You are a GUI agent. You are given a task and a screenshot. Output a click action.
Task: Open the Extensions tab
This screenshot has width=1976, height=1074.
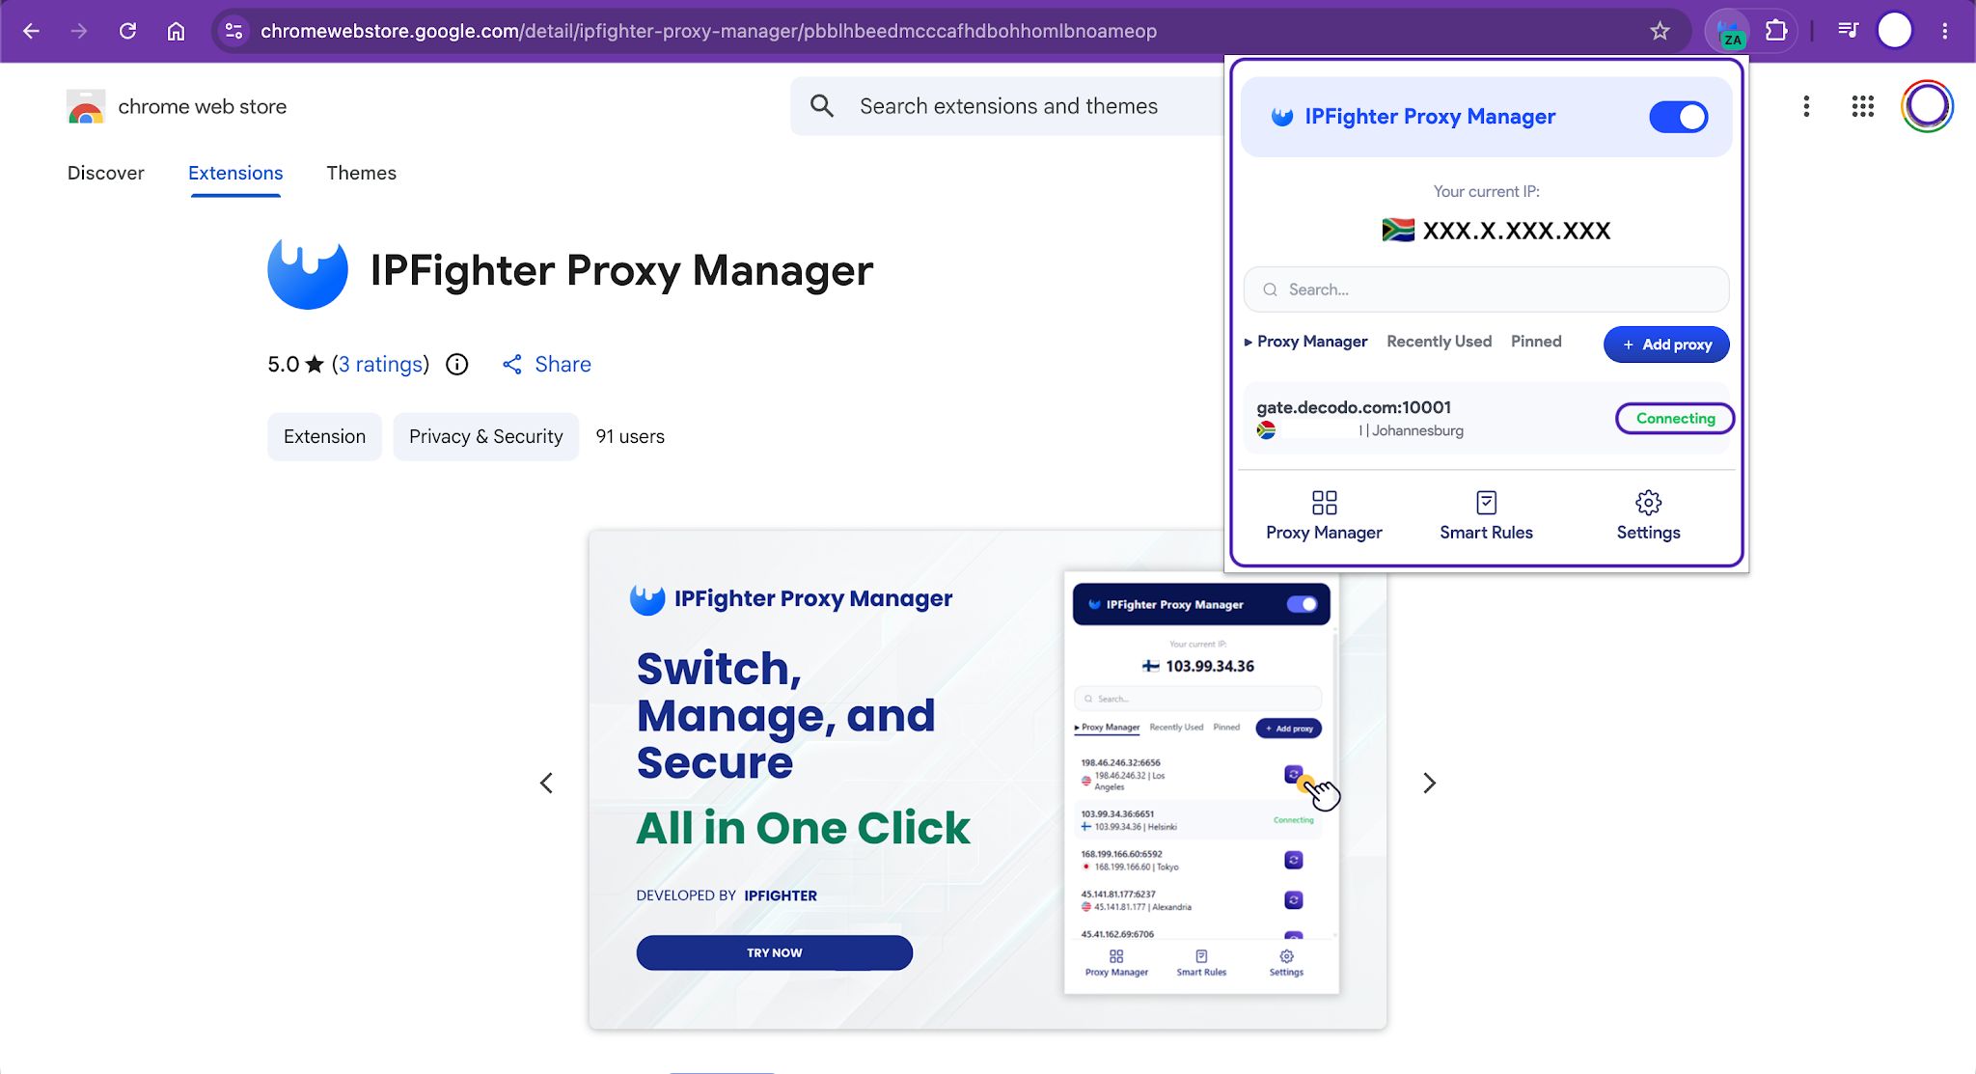235,173
